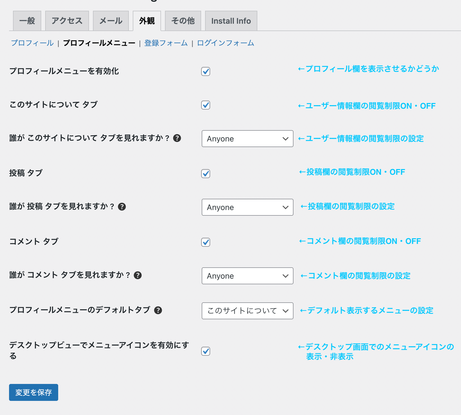
Task: Click help icon beside プロフィールメニューのデフォルトタブ
Action: coord(158,310)
